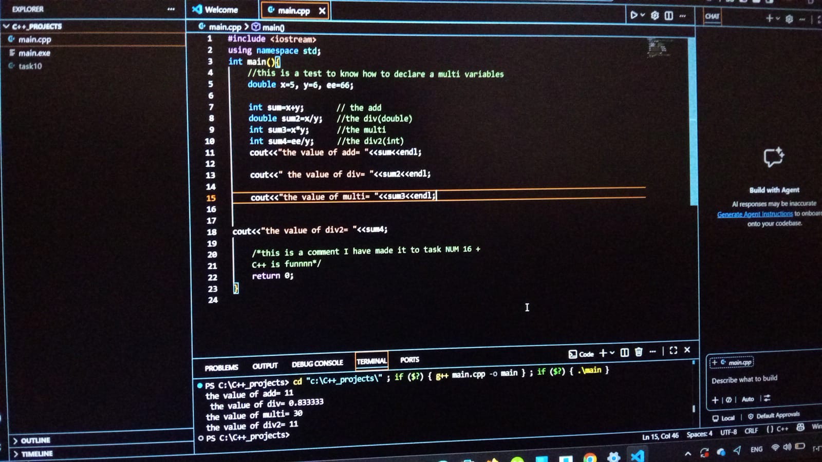
Task: Change indentation via Spaces: 4
Action: [x=700, y=434]
